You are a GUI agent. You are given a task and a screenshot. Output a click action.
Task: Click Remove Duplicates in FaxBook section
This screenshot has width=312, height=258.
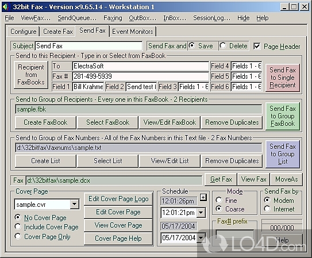click(232, 122)
